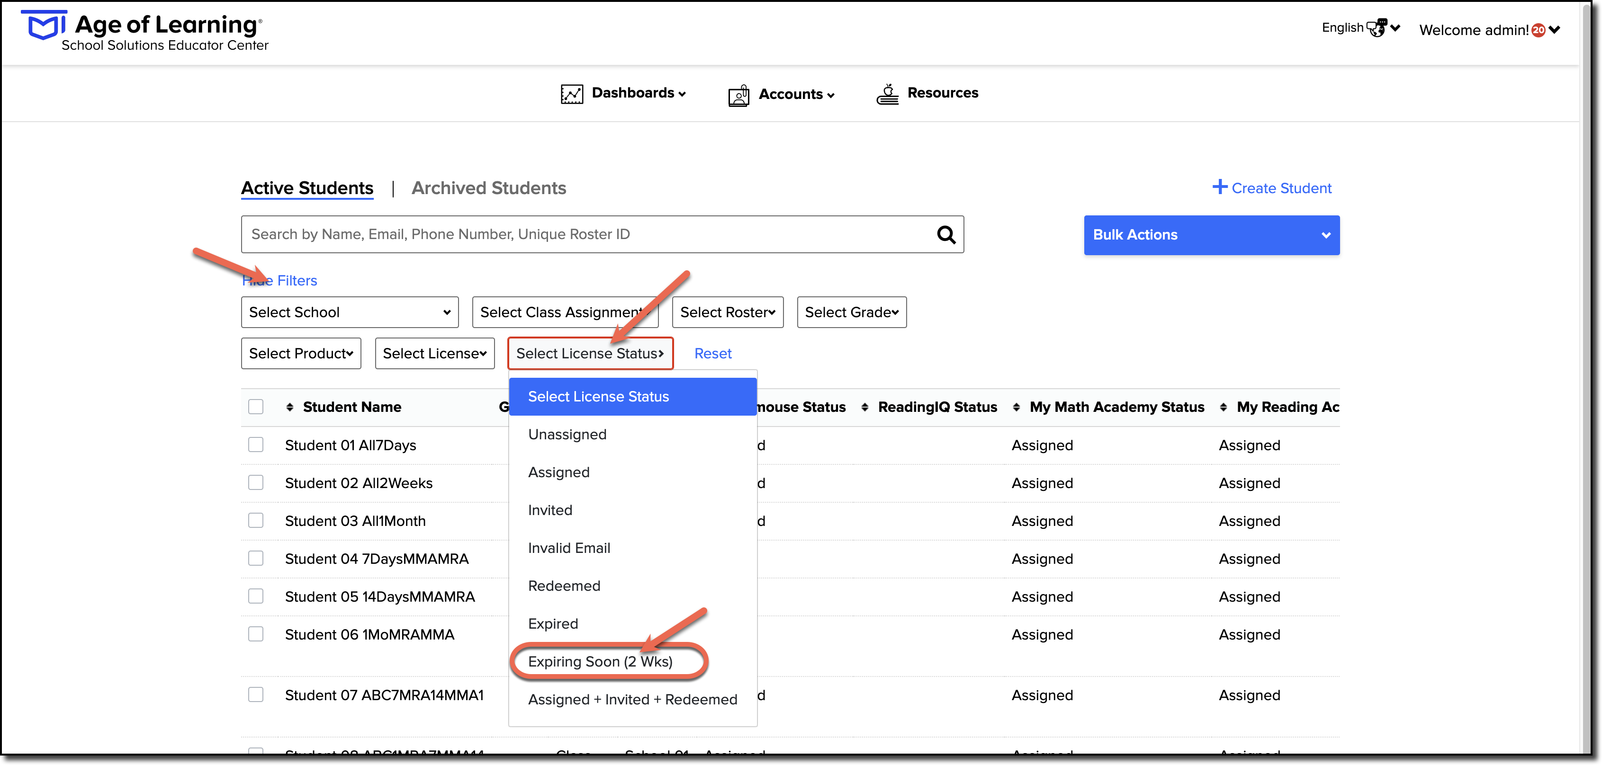
Task: Expand the Bulk Actions dropdown
Action: point(1211,235)
